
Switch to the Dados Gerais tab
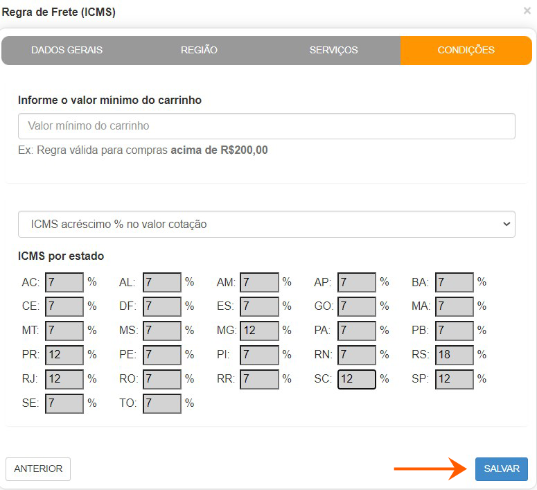coord(67,50)
